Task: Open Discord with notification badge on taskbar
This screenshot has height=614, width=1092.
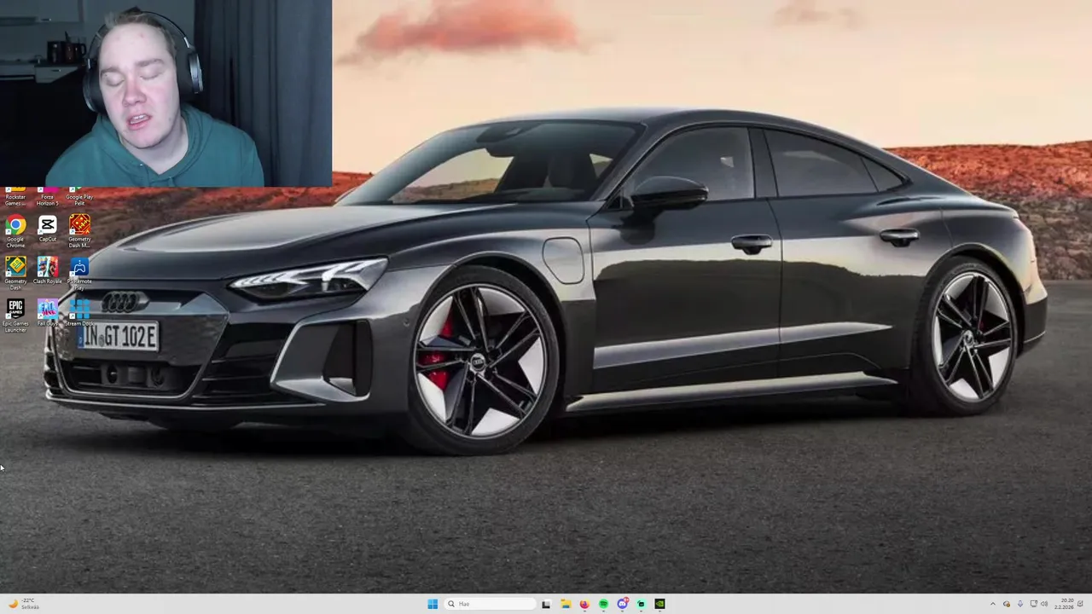Action: 623,604
